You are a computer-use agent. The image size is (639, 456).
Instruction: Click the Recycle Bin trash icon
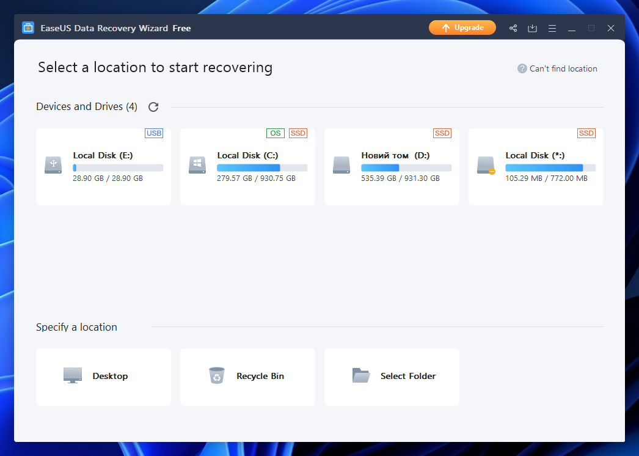(x=217, y=375)
